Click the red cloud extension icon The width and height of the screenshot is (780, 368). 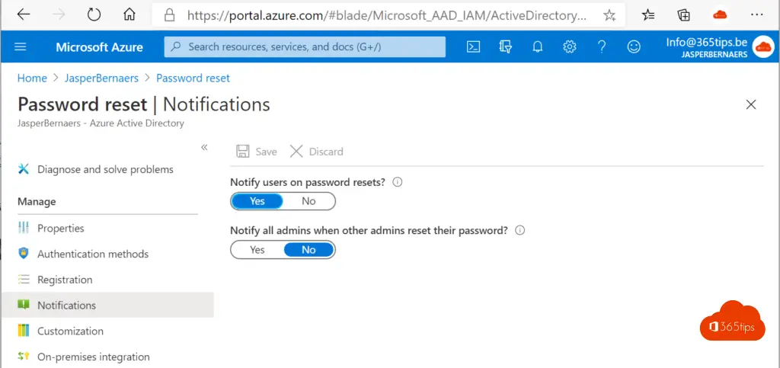[x=720, y=15]
